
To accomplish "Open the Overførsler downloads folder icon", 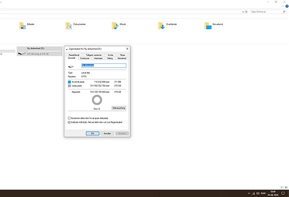I will 161,26.
